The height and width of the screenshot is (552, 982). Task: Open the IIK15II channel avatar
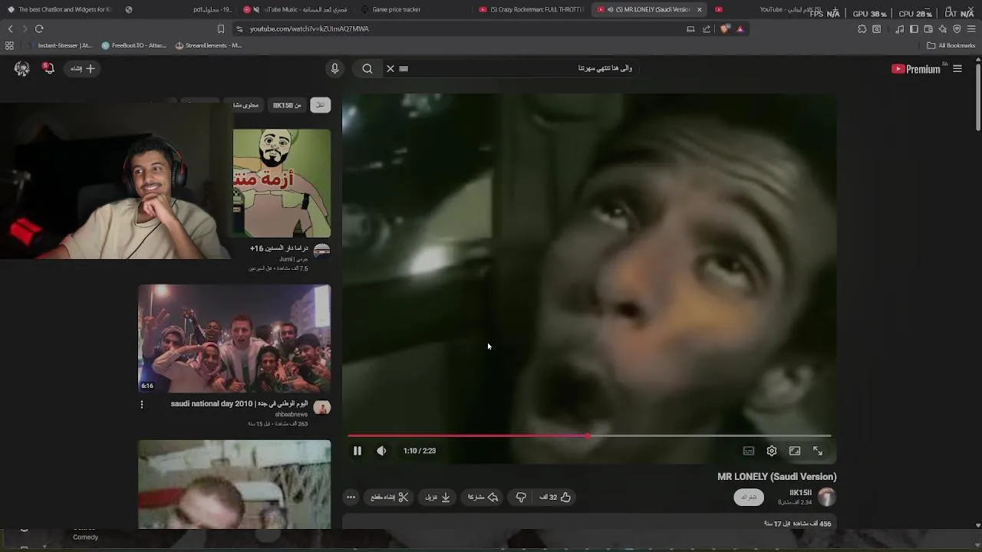click(x=826, y=497)
